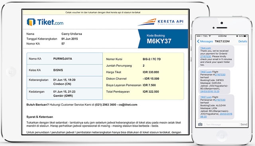Select booking code M6KY37
The image size is (255, 146).
159,41
